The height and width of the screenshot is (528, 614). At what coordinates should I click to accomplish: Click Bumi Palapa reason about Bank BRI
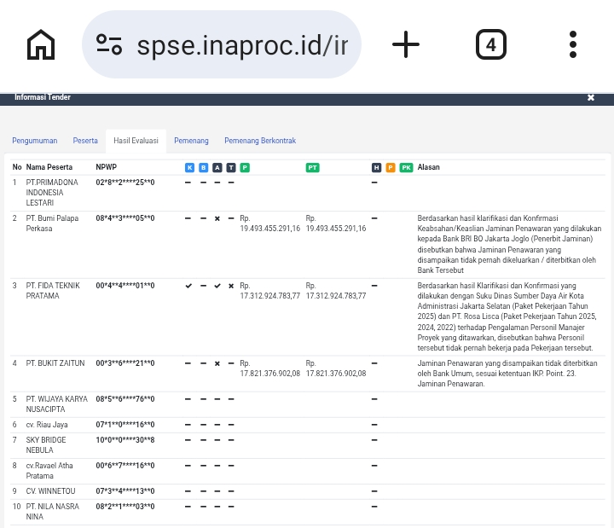pyautogui.click(x=509, y=244)
